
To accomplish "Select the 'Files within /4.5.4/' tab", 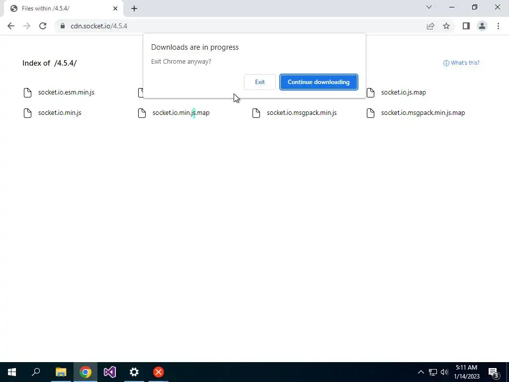I will (63, 8).
